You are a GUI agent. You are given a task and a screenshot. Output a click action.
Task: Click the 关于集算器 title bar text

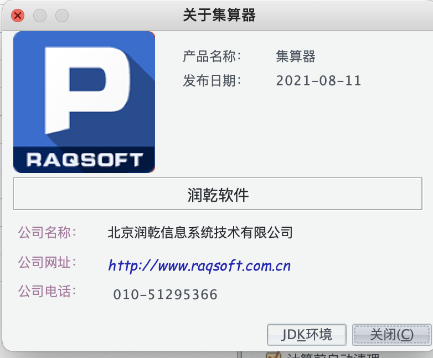click(219, 15)
